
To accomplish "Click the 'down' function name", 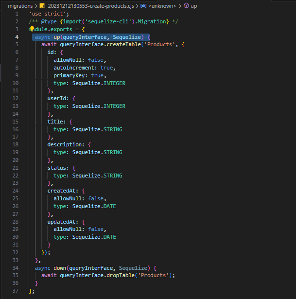I will click(60, 268).
